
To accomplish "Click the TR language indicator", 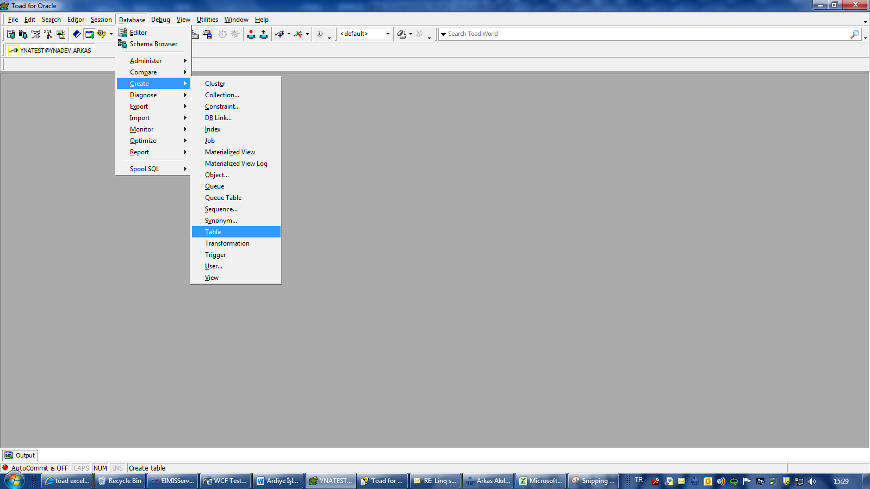I will click(639, 480).
